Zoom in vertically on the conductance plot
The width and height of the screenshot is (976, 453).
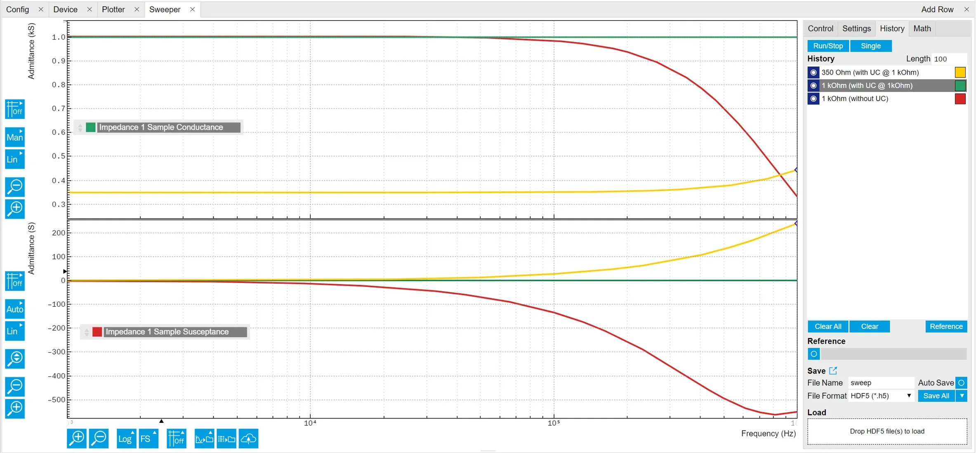tap(15, 208)
